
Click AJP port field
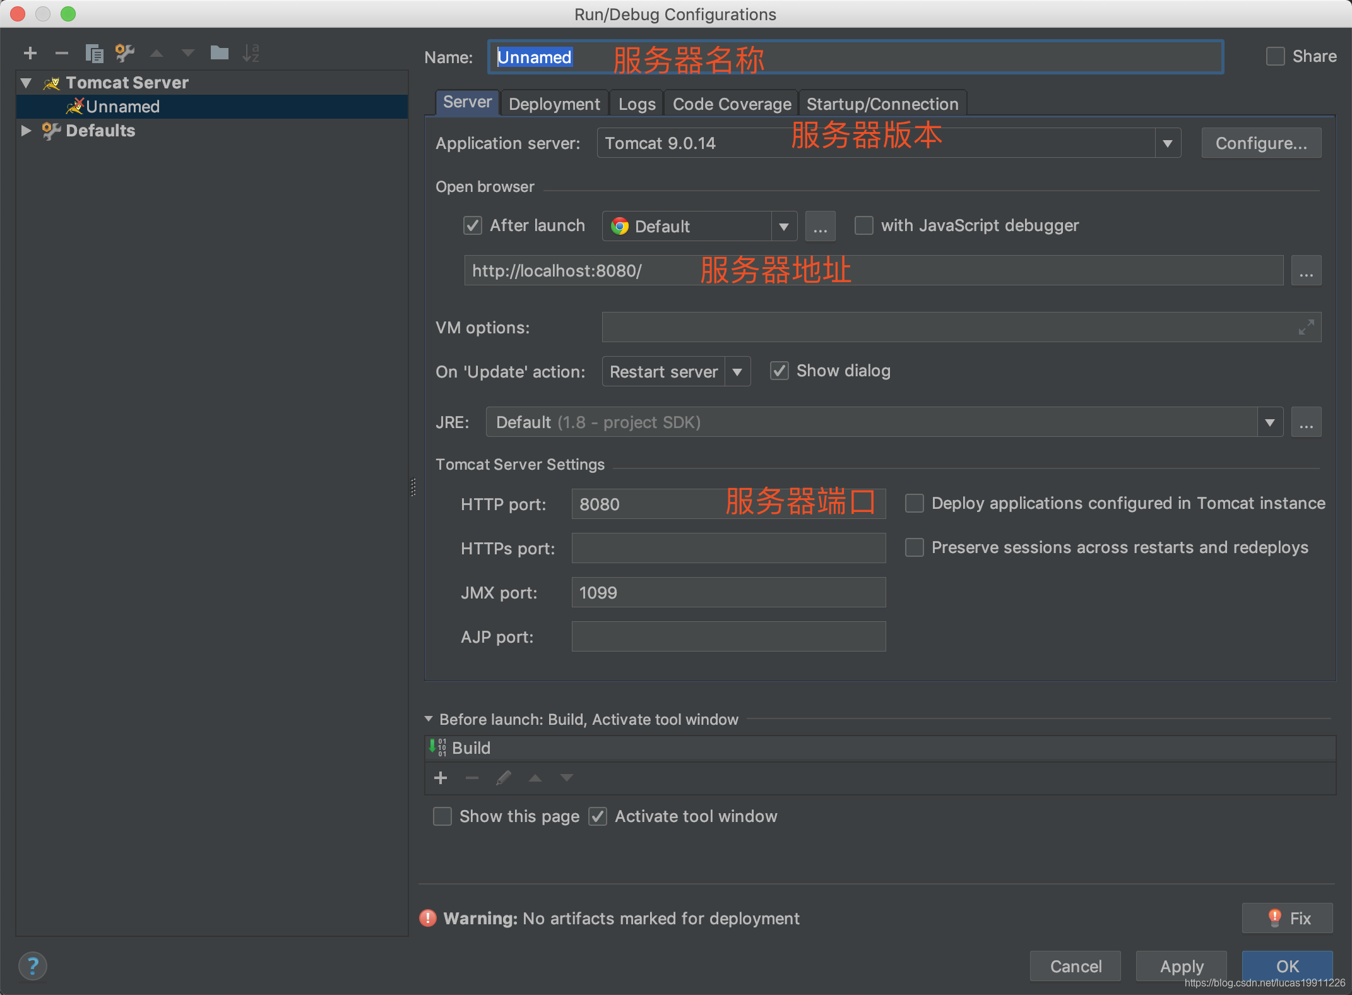pos(728,636)
